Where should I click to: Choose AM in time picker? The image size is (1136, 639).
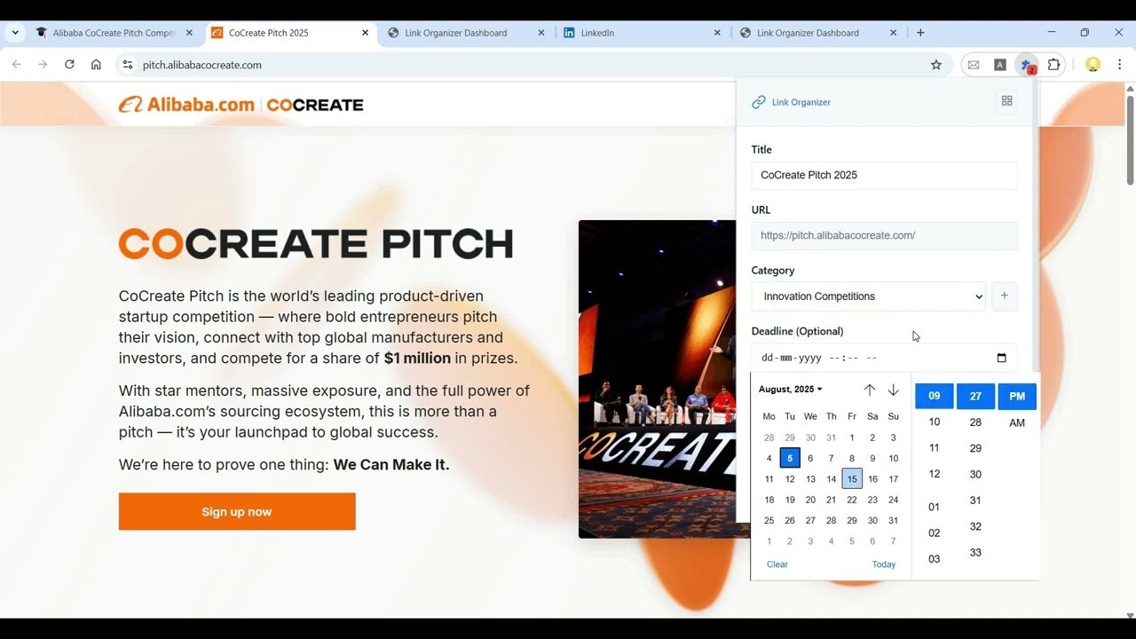click(1017, 422)
